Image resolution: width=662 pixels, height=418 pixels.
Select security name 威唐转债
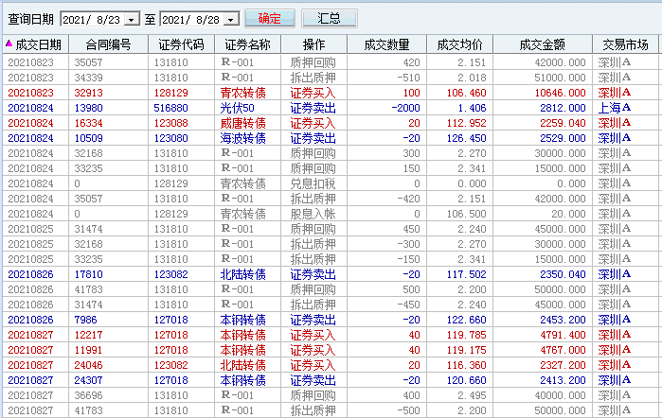242,123
